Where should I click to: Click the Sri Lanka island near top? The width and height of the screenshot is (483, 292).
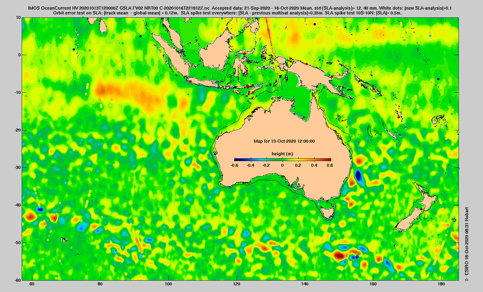(x=104, y=26)
